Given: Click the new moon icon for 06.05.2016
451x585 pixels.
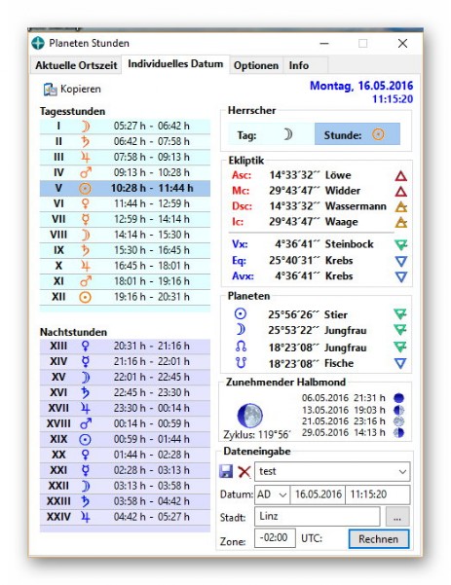Looking at the screenshot, I should coord(398,398).
